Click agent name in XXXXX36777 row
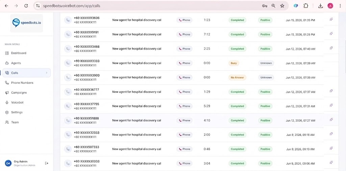 [137, 92]
